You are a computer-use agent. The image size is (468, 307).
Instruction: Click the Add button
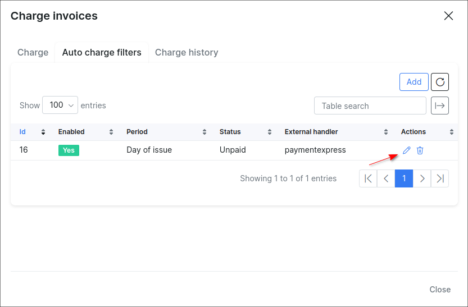click(414, 82)
